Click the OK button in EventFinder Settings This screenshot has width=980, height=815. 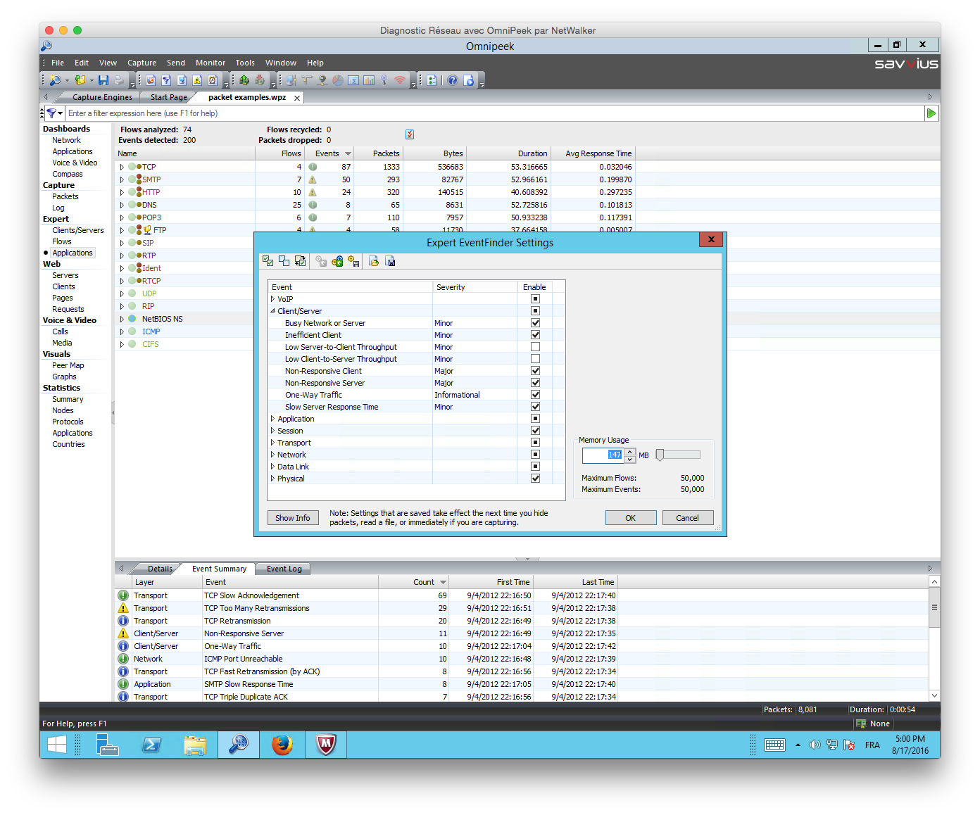pyautogui.click(x=631, y=518)
